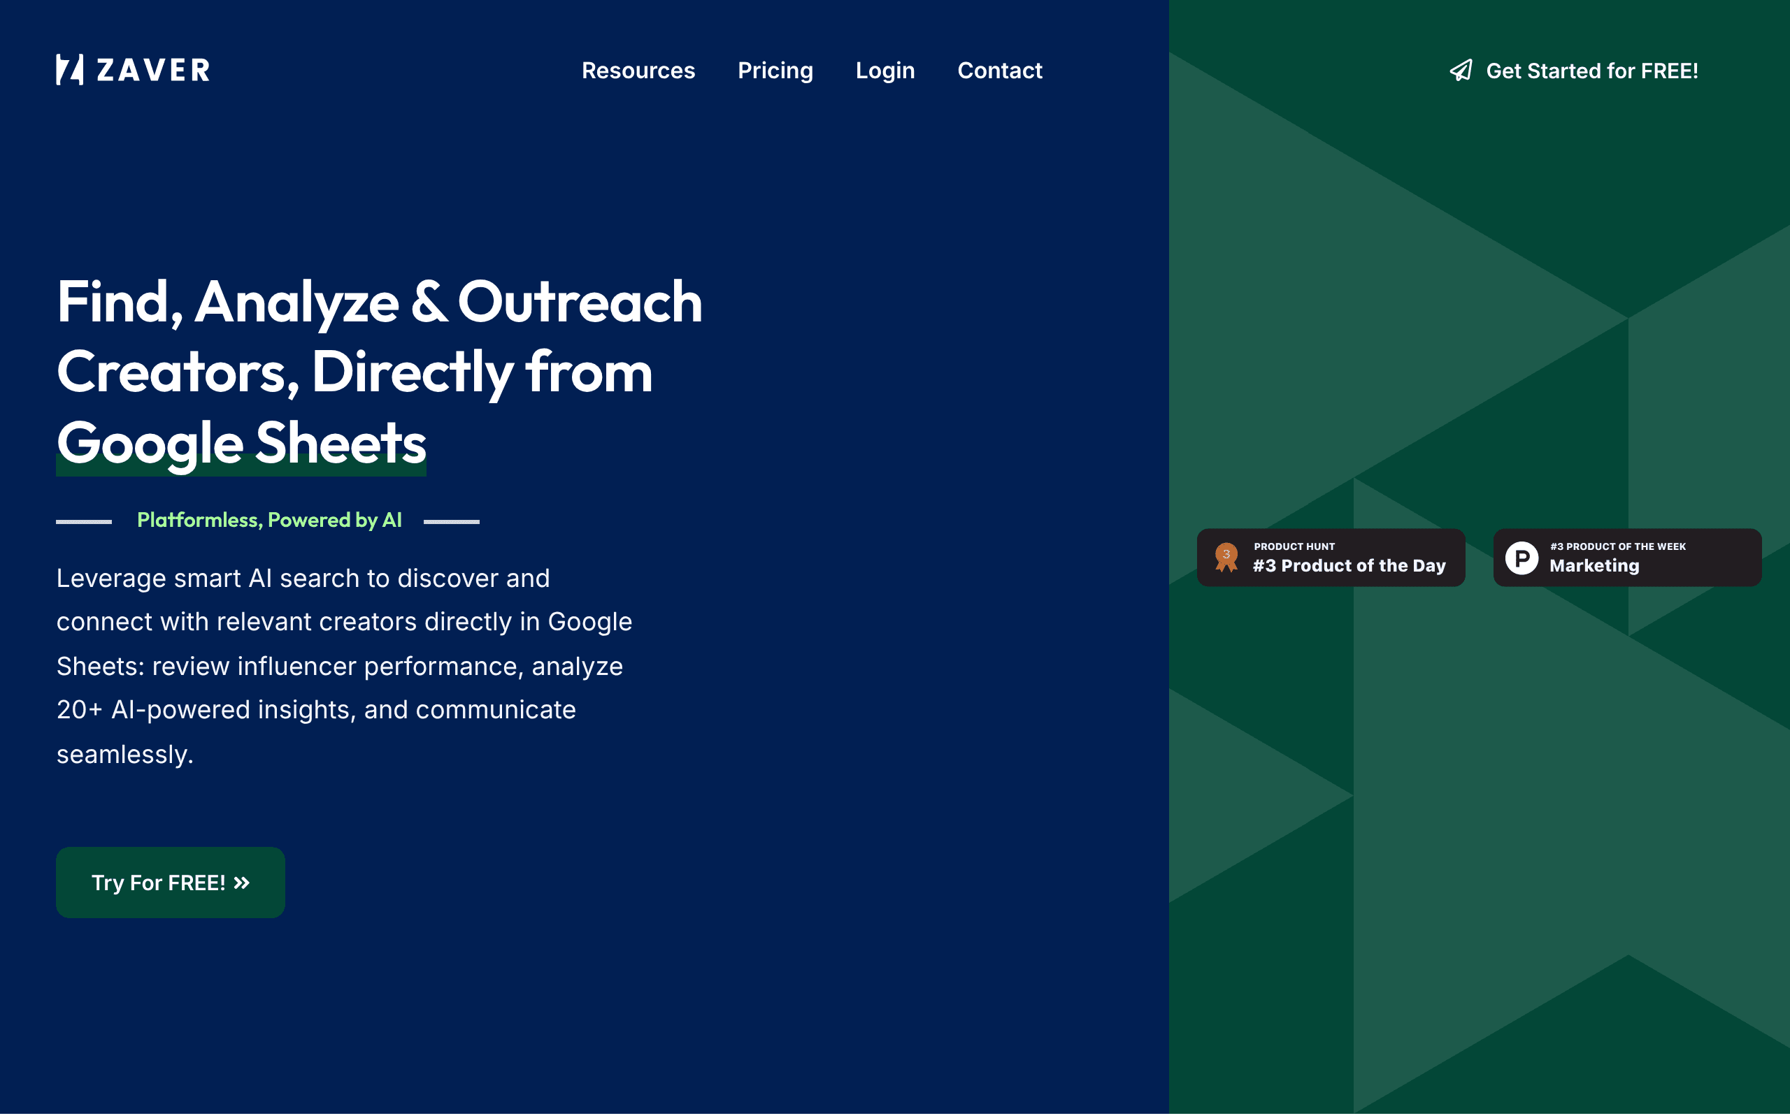Click the double chevron arrow icon
The image size is (1790, 1118).
[x=242, y=883]
